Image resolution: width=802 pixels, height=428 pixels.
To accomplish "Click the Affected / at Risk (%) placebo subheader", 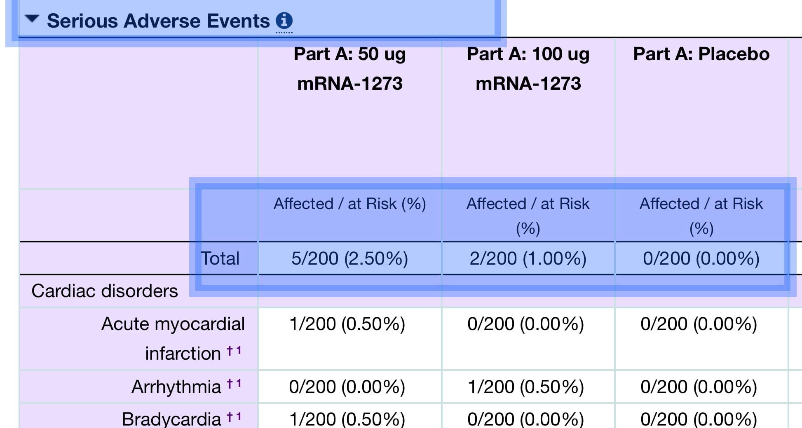I will point(701,216).
